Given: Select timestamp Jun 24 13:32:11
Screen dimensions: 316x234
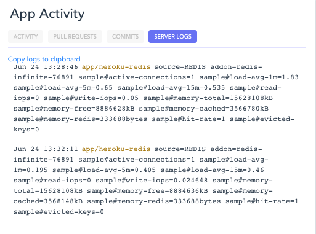Looking at the screenshot, I should [x=46, y=149].
